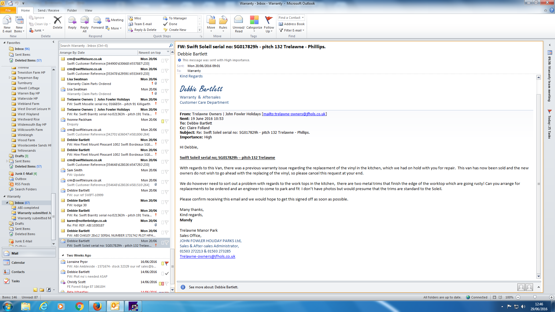Click the Trelawne-owners@jfhols.co.uk signature link
This screenshot has height=312, width=555.
tap(207, 256)
